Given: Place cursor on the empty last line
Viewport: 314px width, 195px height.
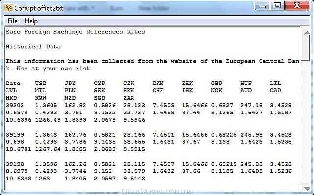Looking at the screenshot, I should pos(152,186).
